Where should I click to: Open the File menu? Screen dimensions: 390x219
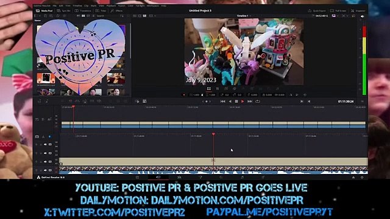[54, 5]
